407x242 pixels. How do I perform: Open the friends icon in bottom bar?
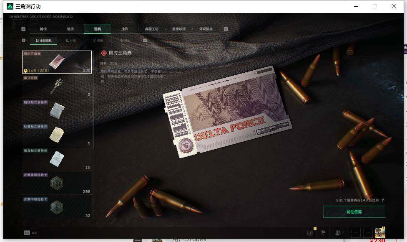click(338, 233)
